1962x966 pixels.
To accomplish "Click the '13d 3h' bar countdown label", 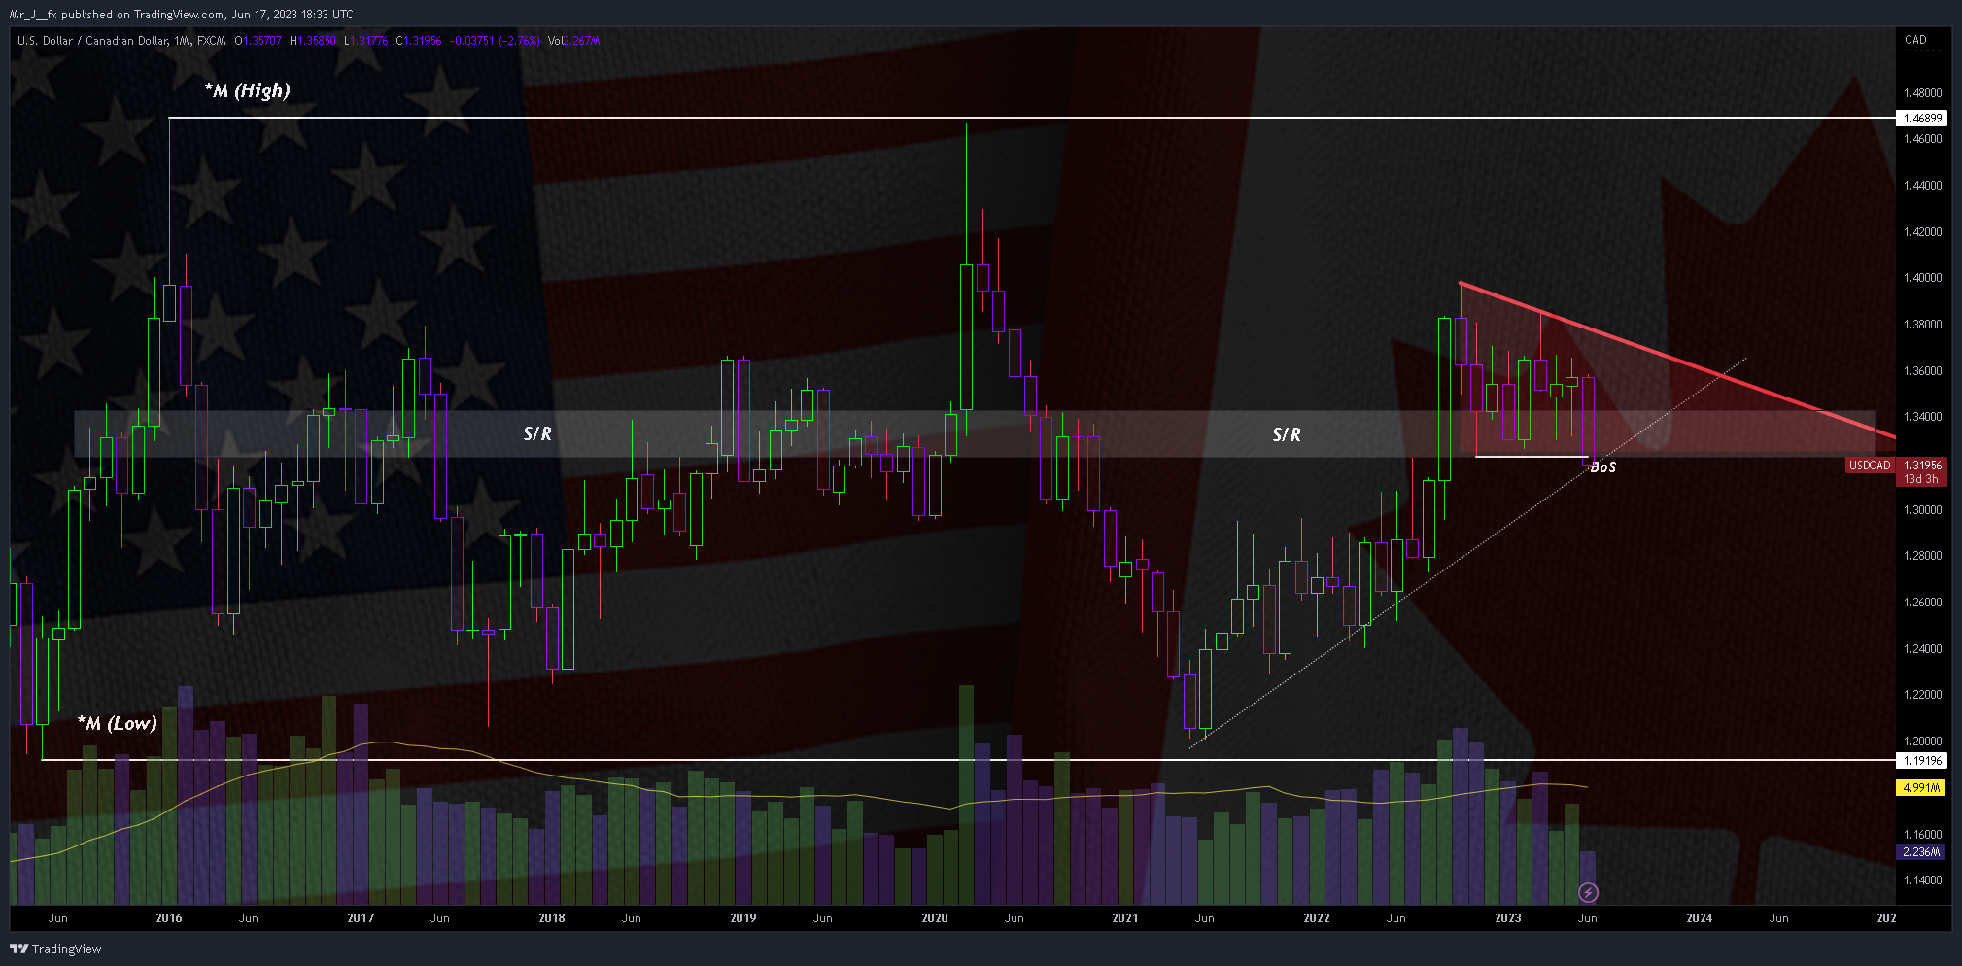I will (1921, 479).
